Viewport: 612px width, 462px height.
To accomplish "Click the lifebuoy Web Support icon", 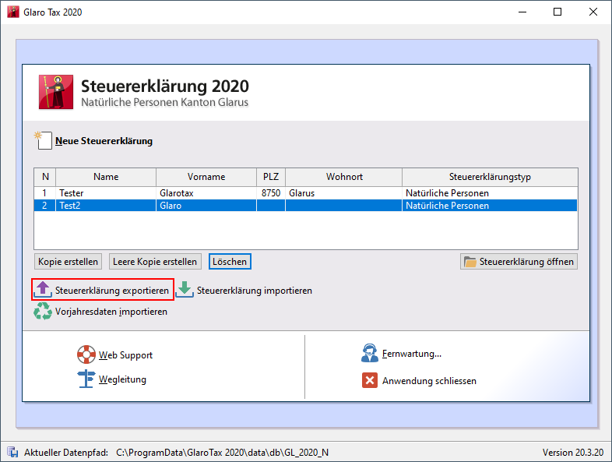I will [86, 354].
